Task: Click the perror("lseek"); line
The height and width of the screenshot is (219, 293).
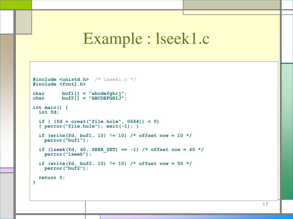Action: [x=68, y=154]
